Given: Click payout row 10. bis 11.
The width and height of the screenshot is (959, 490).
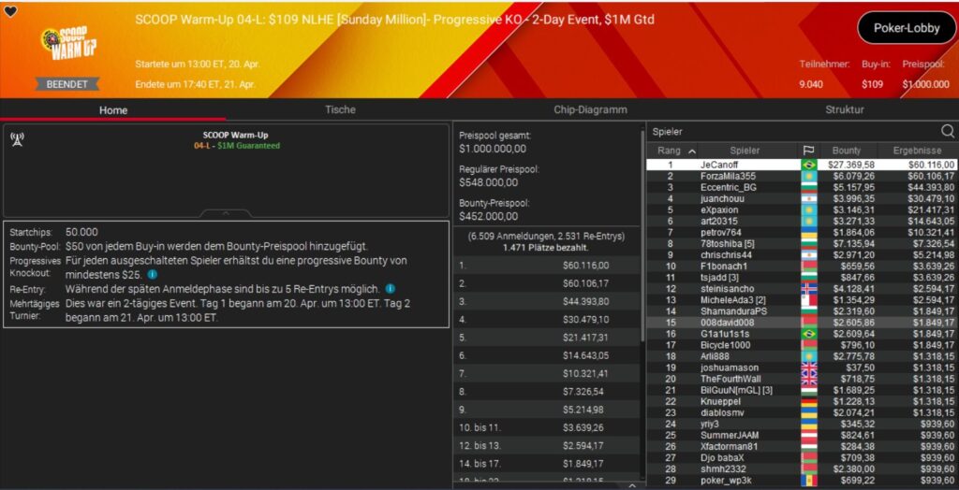Looking at the screenshot, I should (x=546, y=426).
